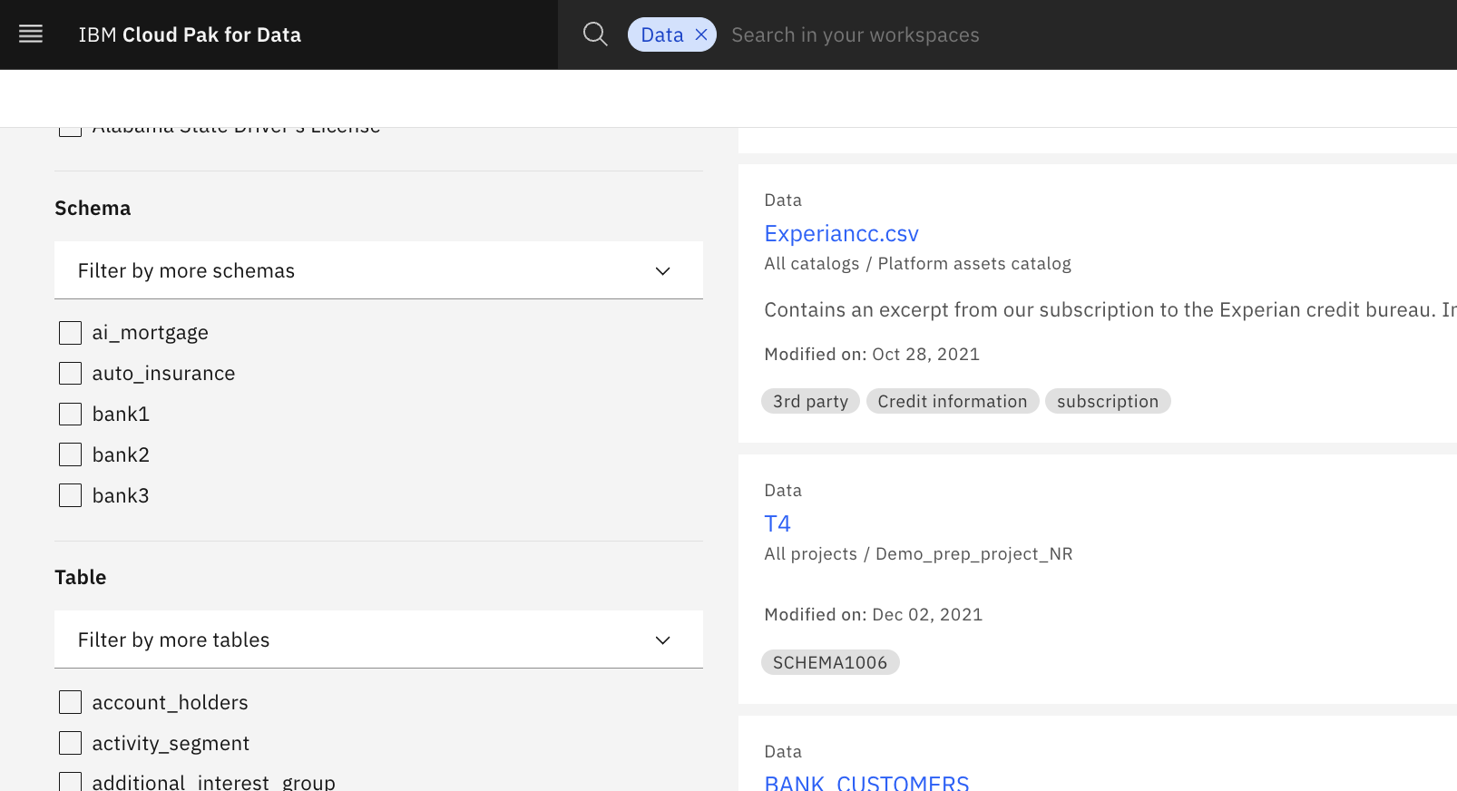This screenshot has height=791, width=1457.
Task: Check the ai_mortgage schema checkbox
Action: tap(71, 333)
